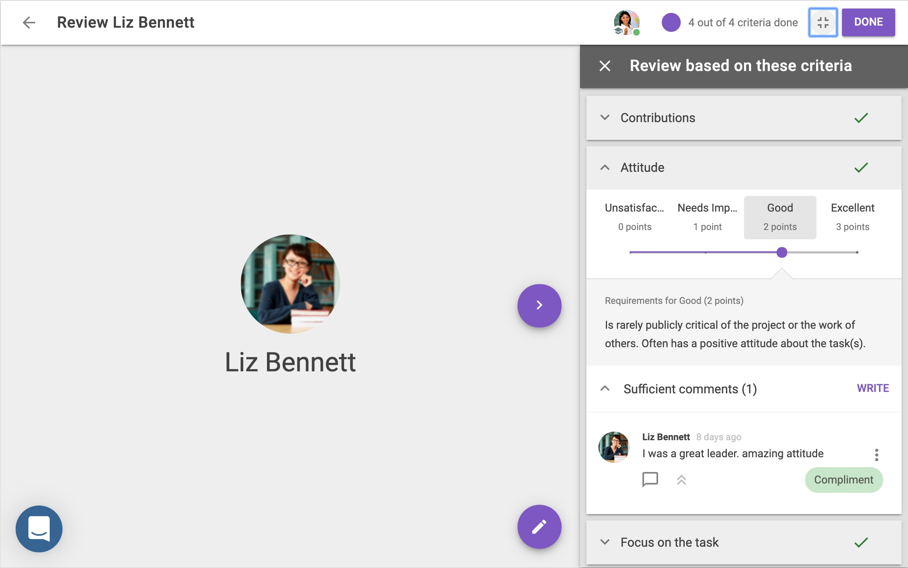
Task: Collapse the Sufficient comments section
Action: (x=604, y=389)
